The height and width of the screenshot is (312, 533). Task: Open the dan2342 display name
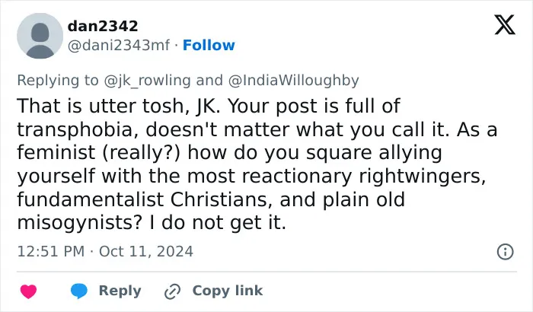coord(103,26)
